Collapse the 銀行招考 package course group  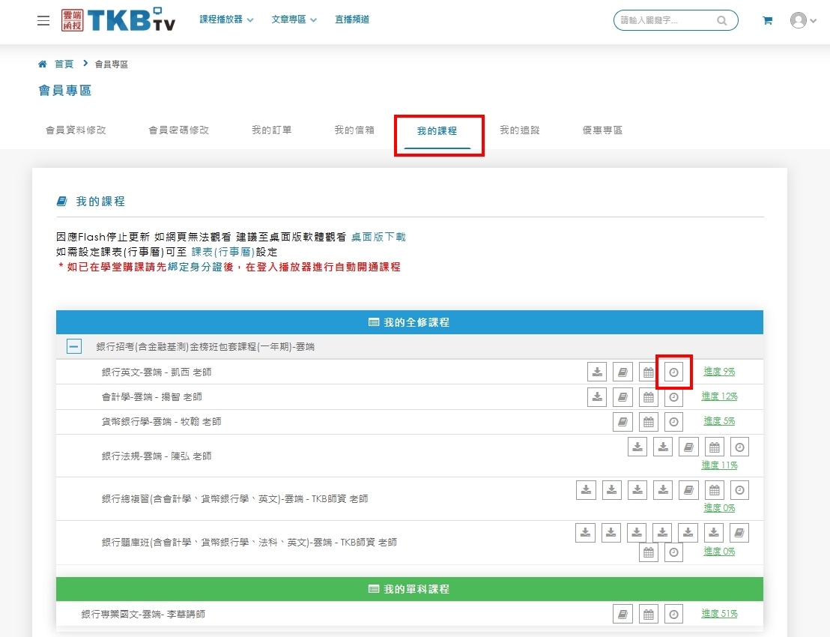73,346
